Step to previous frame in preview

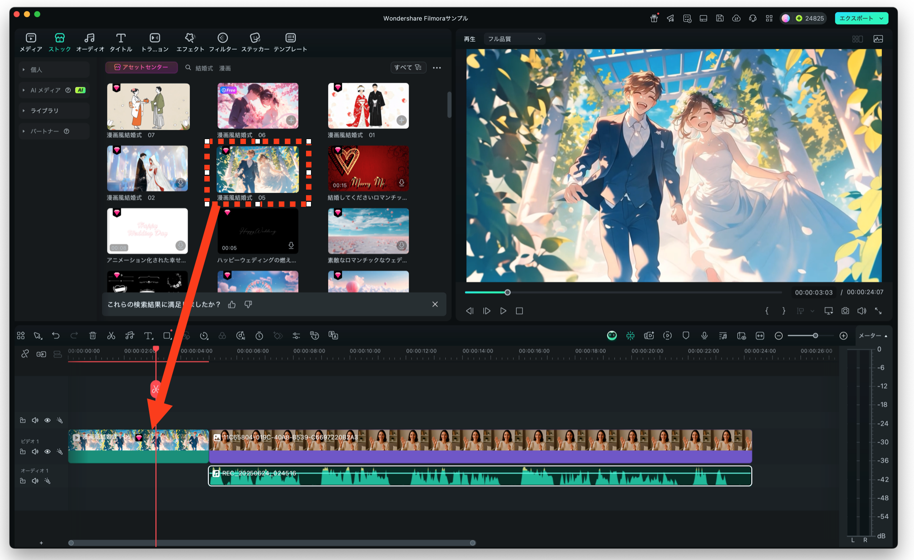(470, 311)
